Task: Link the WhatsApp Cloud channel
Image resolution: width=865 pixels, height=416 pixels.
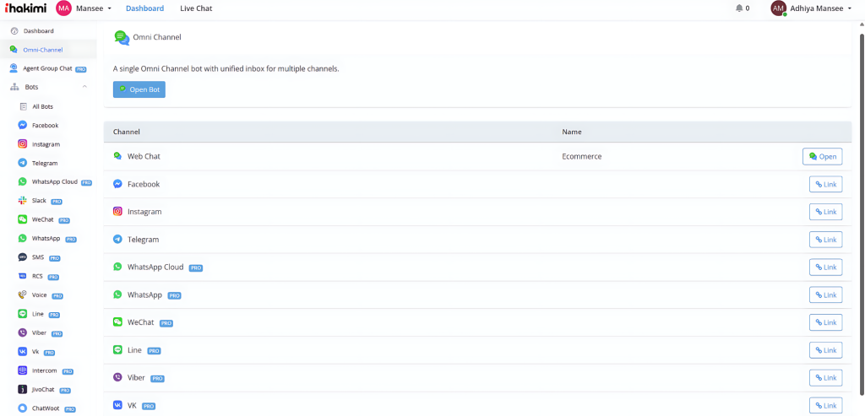Action: [x=826, y=267]
